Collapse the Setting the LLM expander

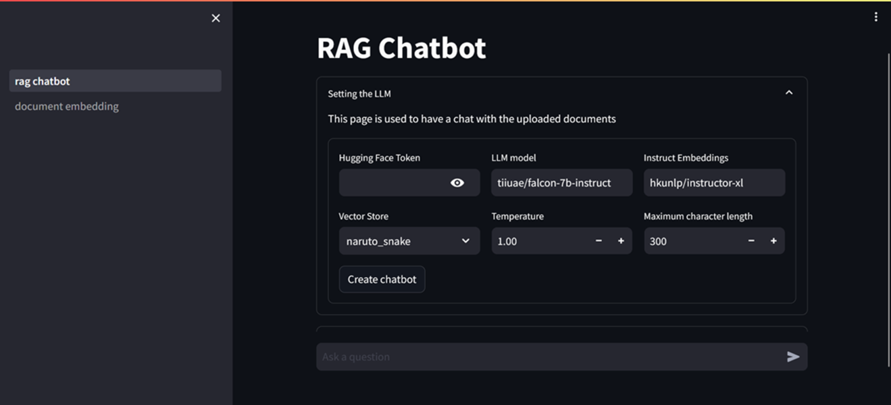coord(788,93)
